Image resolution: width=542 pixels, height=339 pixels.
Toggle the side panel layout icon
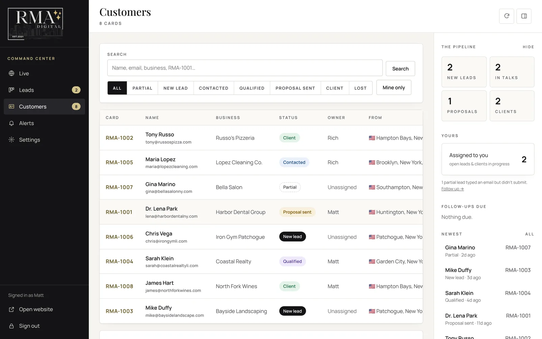click(524, 16)
